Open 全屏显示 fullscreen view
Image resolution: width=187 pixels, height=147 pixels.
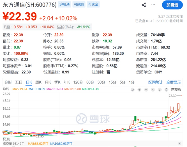(x=174, y=82)
